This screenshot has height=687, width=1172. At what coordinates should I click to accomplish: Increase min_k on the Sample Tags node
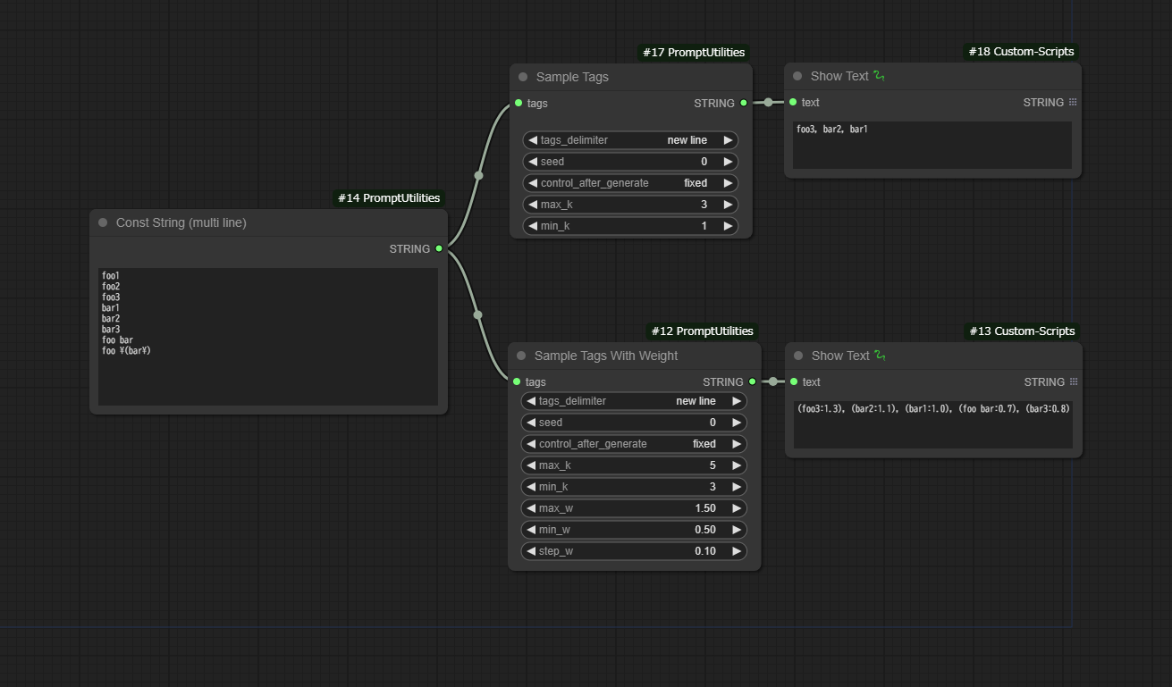728,226
